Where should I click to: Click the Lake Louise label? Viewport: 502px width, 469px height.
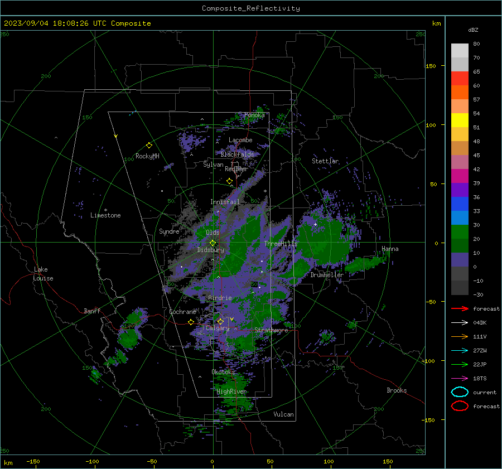click(x=44, y=274)
